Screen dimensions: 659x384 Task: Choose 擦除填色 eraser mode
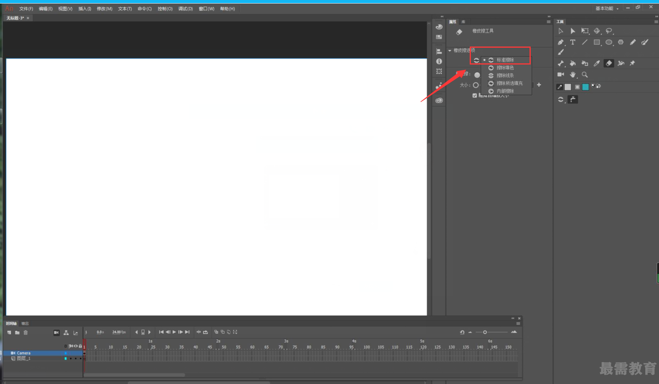[x=506, y=68]
